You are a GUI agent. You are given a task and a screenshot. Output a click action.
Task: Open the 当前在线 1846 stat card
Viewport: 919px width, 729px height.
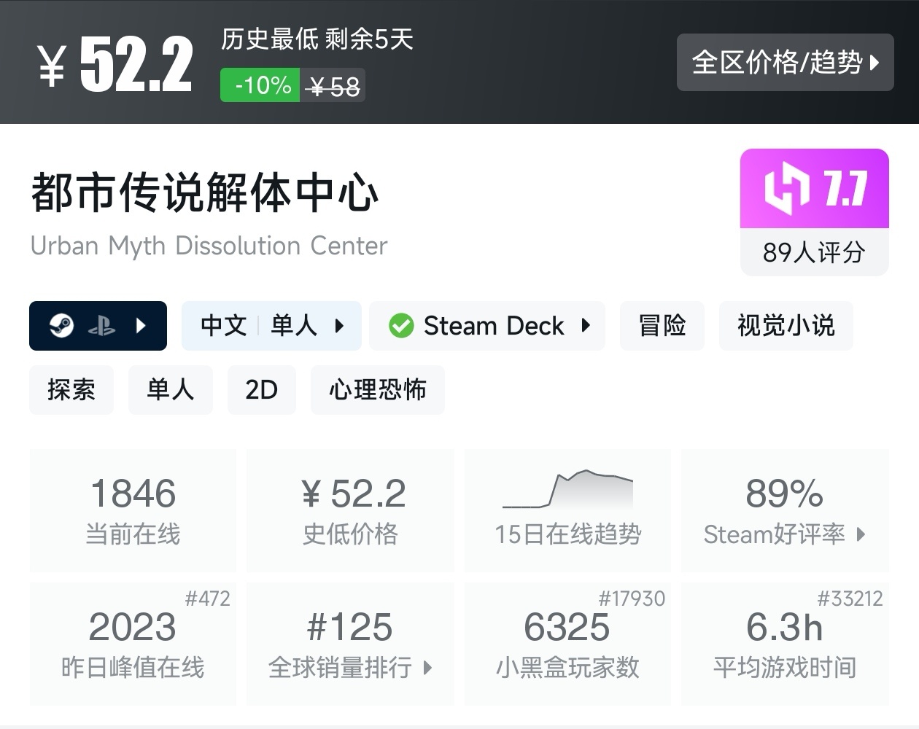[x=133, y=510]
